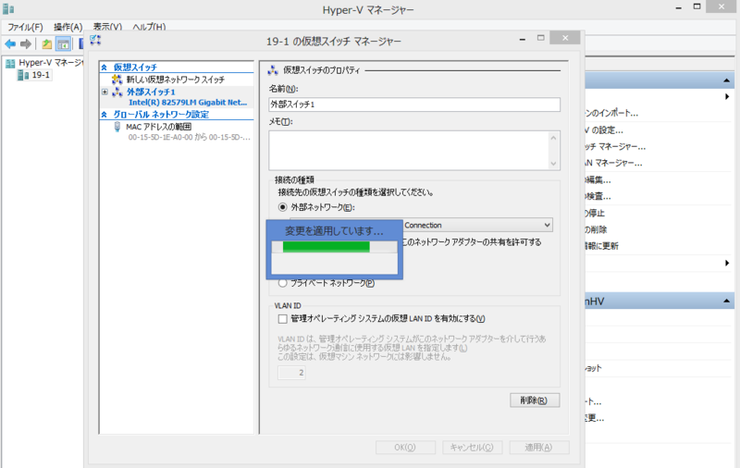Collapse the top actions pane section arrow
The image size is (740, 468).
[x=726, y=80]
